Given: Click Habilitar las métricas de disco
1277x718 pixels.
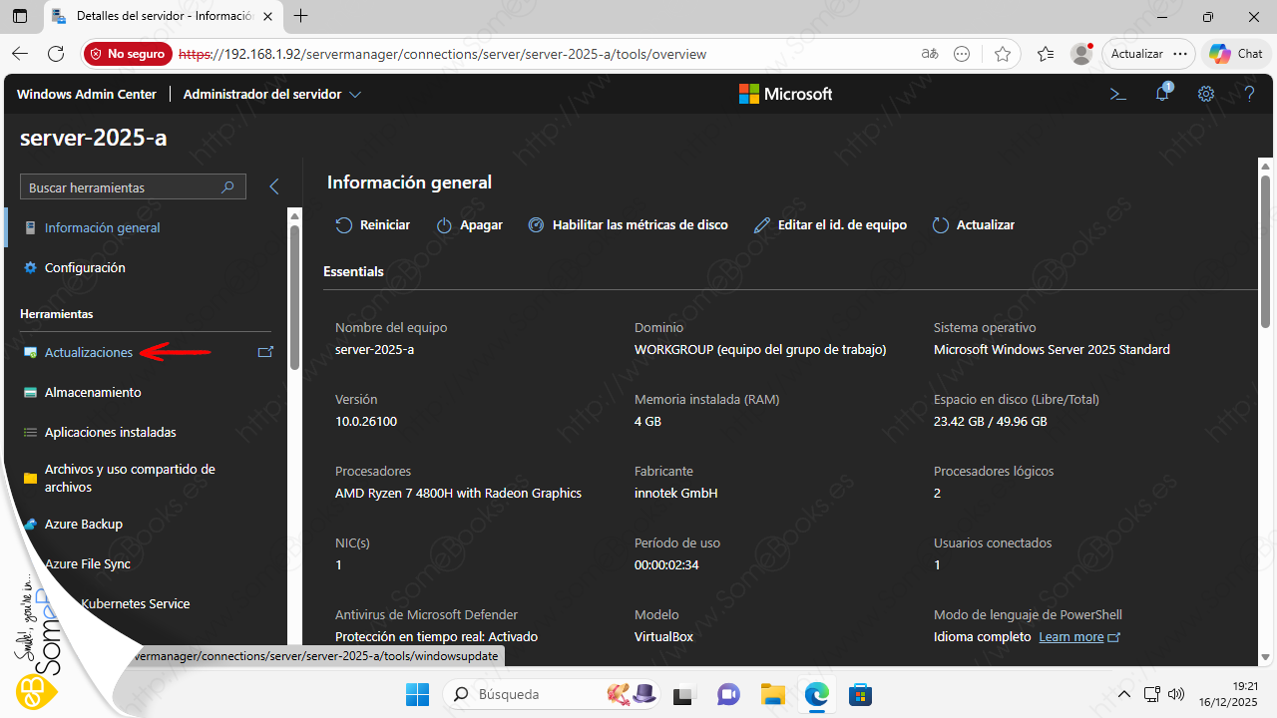Looking at the screenshot, I should pyautogui.click(x=628, y=225).
